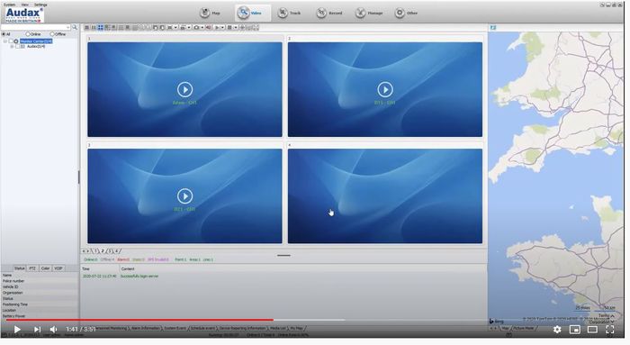Click the Time column header
Screen dimensions: 630x345
coord(86,268)
